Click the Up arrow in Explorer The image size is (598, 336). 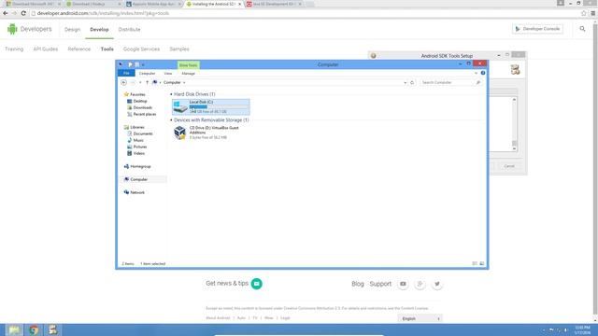coord(148,82)
